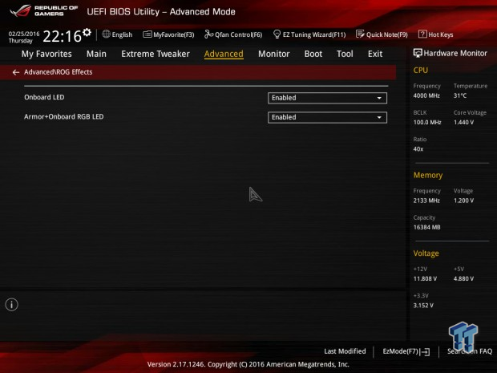Open the Onboard LED dropdown

coord(327,98)
